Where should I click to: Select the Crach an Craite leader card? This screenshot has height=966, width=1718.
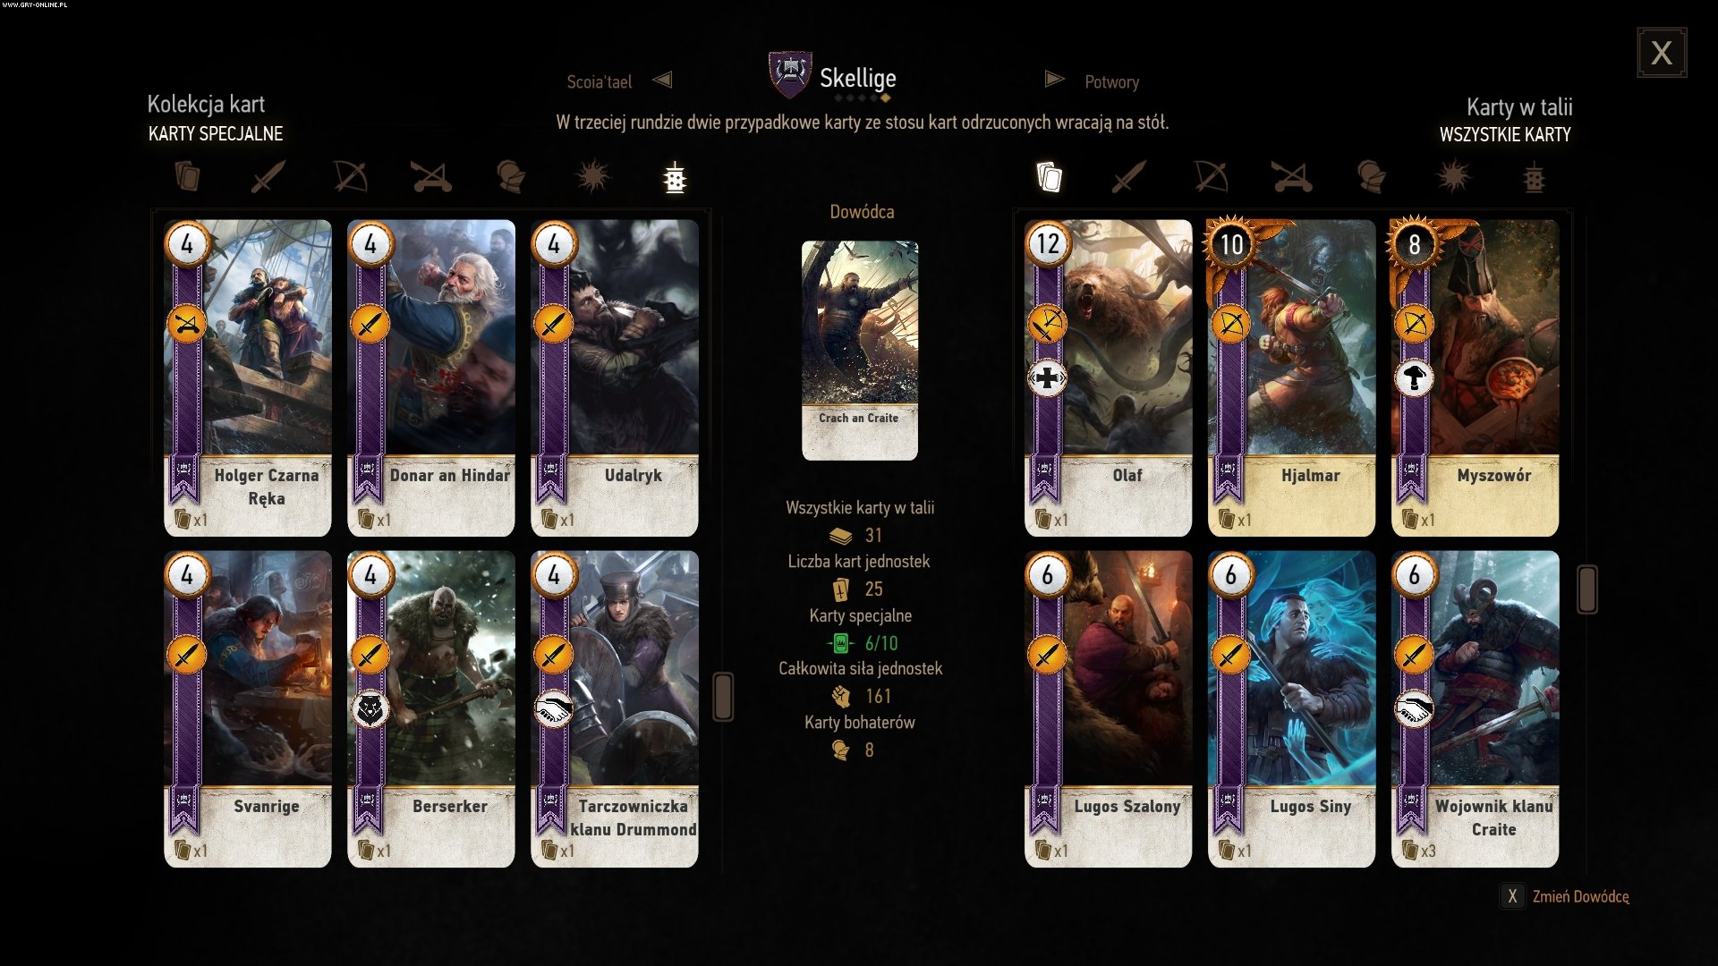click(x=860, y=351)
